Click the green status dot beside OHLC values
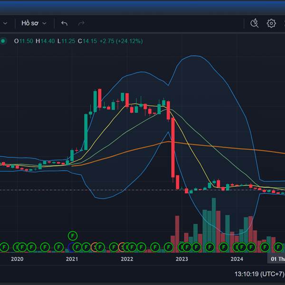This screenshot has height=285, width=285. pyautogui.click(x=3, y=41)
